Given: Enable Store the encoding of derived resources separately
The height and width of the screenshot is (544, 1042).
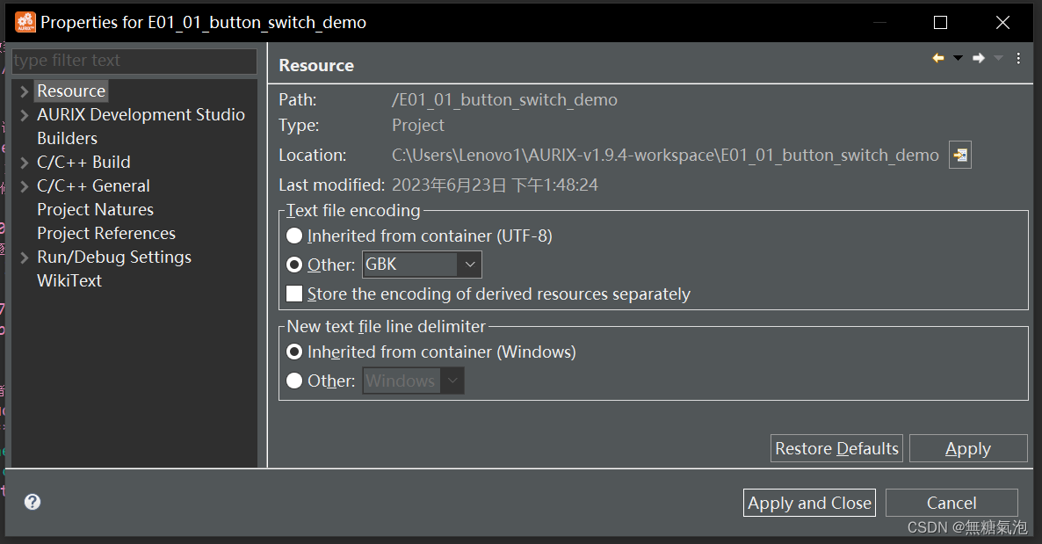Looking at the screenshot, I should (x=293, y=294).
